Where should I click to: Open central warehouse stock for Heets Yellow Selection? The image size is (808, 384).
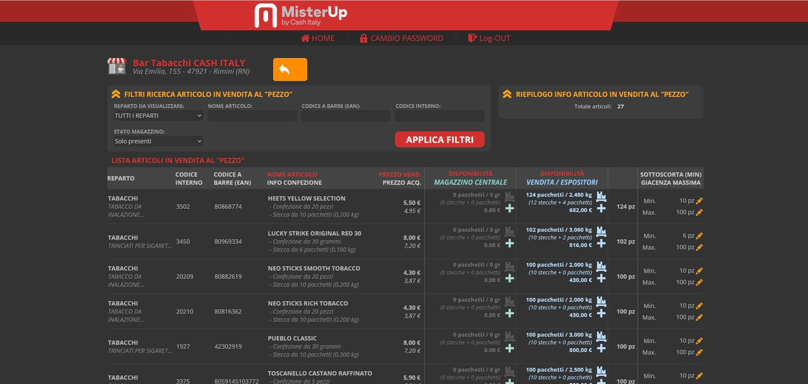[x=510, y=196]
